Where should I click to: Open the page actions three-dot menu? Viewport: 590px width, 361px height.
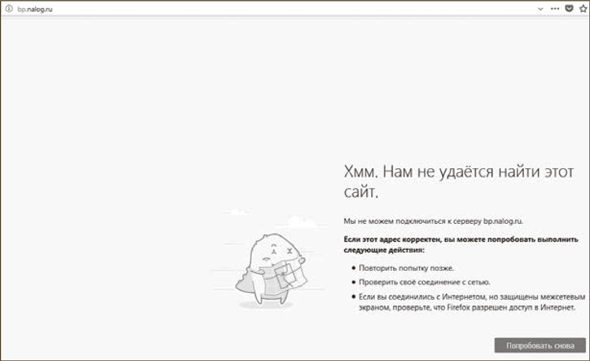[x=555, y=8]
